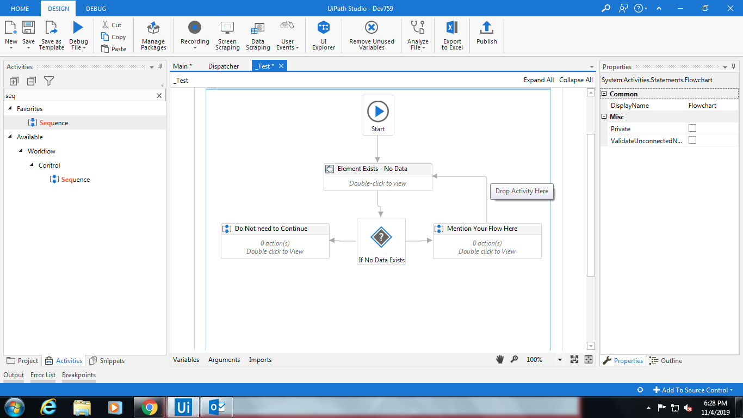743x418 pixels.
Task: Click the Copy command
Action: coord(113,37)
